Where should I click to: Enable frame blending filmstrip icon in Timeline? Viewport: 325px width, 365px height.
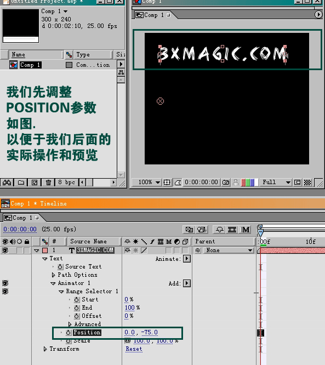(232, 230)
